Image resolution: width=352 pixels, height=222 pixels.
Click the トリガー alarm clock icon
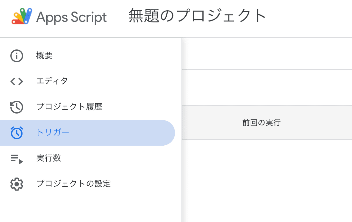coord(17,133)
